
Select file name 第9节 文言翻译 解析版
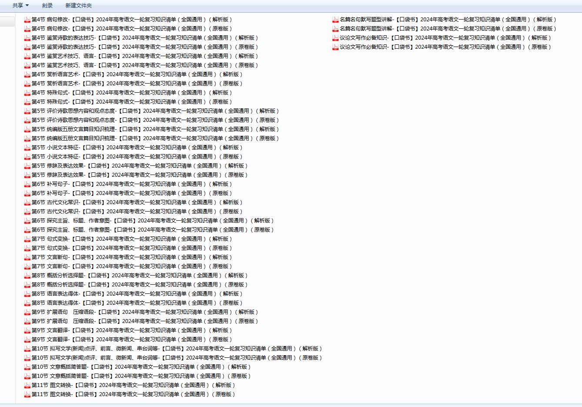pyautogui.click(x=132, y=330)
